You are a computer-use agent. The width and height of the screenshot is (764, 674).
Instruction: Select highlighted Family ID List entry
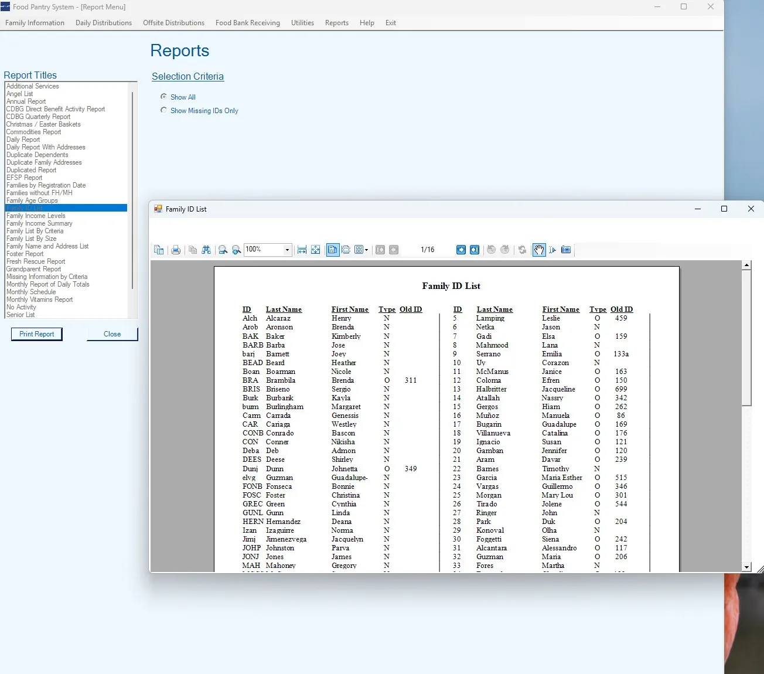[66, 208]
